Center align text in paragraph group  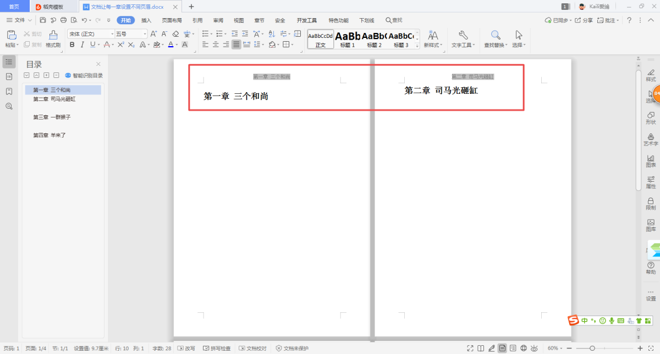coord(216,44)
